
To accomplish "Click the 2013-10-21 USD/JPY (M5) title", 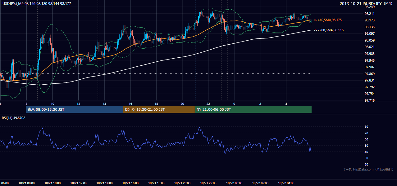I will [x=367, y=3].
